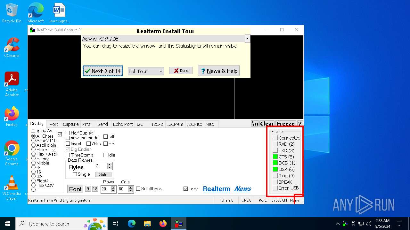Toggle the 7Bits checkbox
Screen dimensions: 410x230
tap(89, 144)
